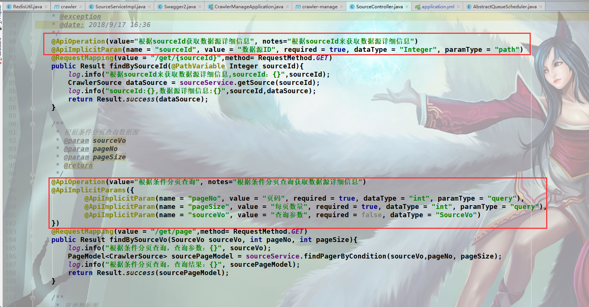Click the RedisUtil.java class file icon
The image size is (589, 307).
(9, 7)
